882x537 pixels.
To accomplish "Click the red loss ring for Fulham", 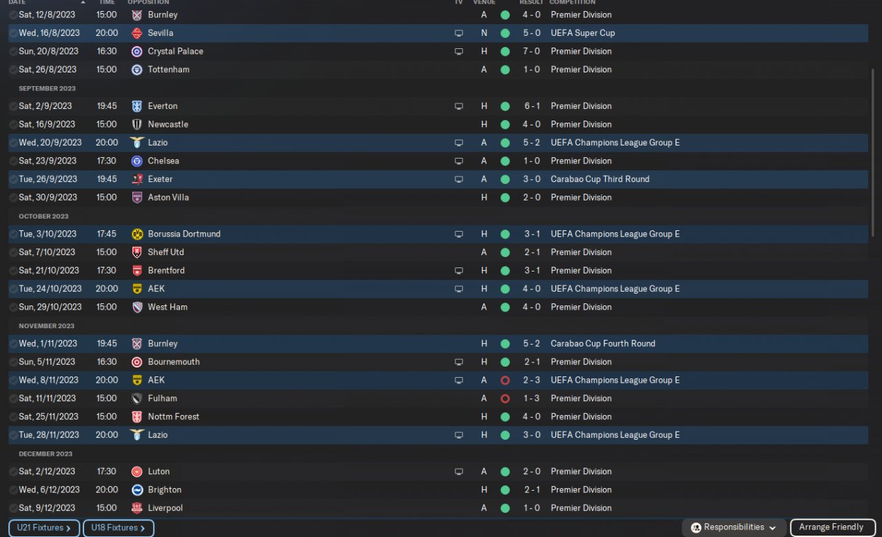I will (x=505, y=398).
